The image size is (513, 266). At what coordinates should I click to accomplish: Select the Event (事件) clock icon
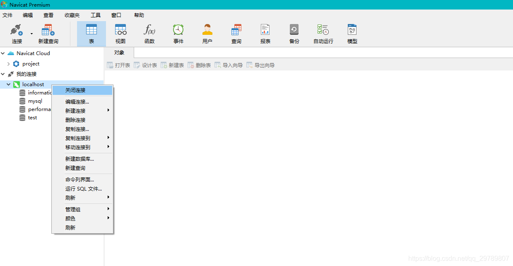(178, 29)
